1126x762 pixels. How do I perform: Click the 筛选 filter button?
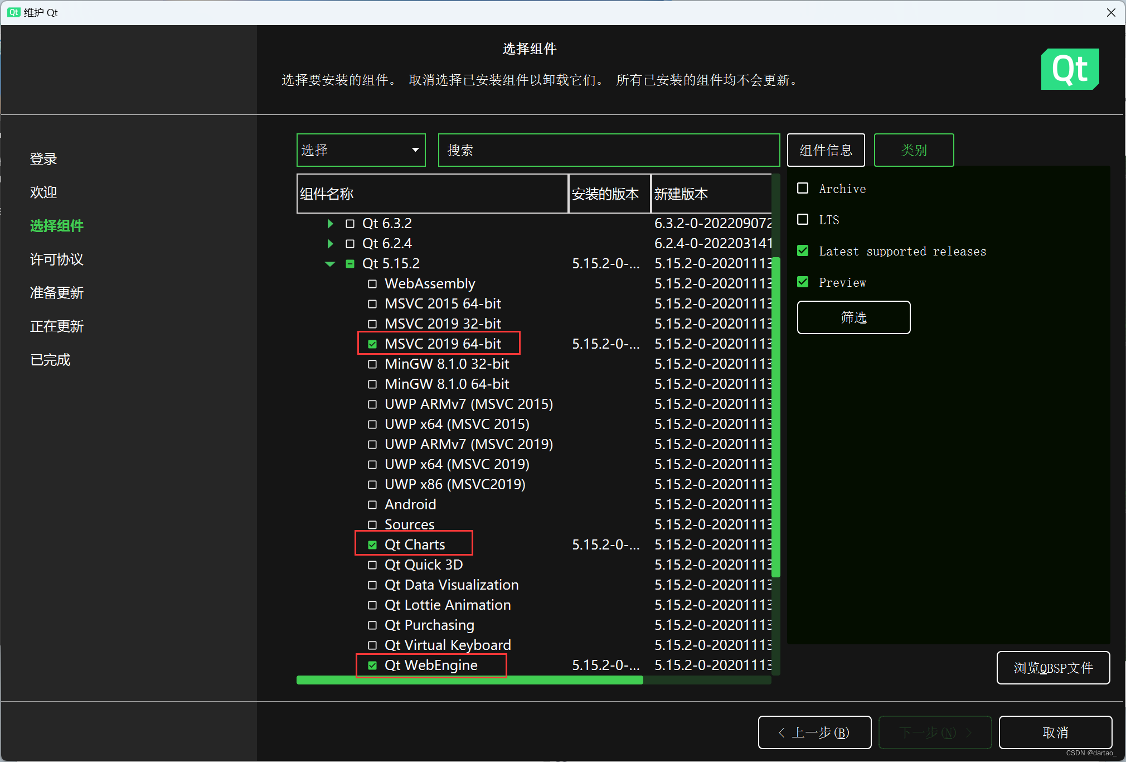(853, 317)
